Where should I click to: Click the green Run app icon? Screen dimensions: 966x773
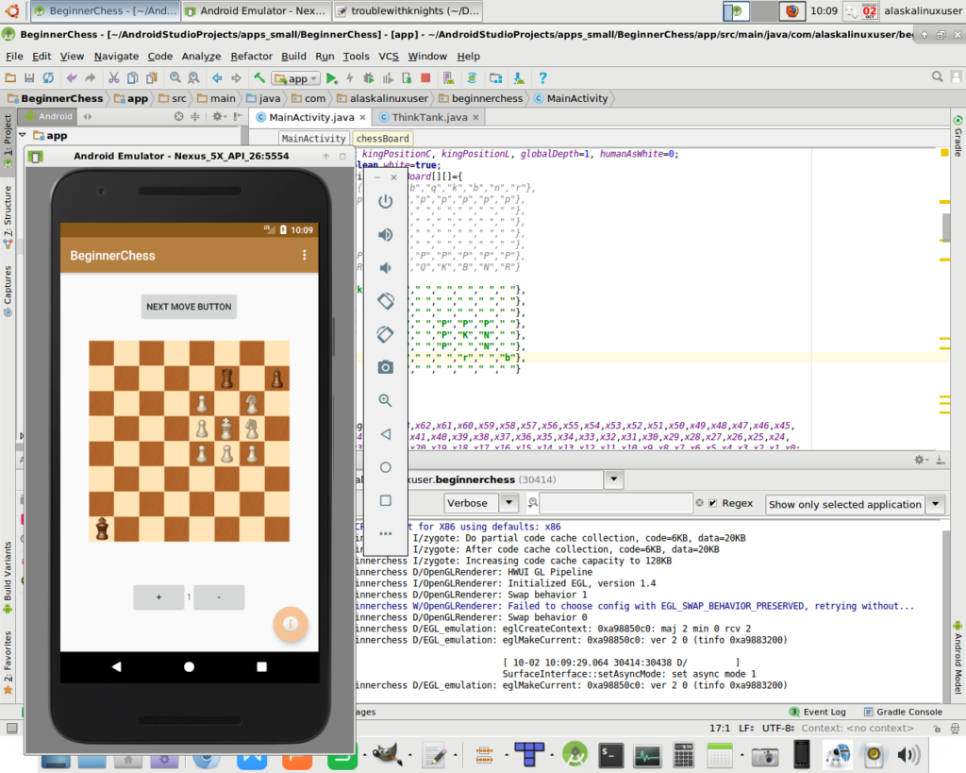tap(332, 78)
